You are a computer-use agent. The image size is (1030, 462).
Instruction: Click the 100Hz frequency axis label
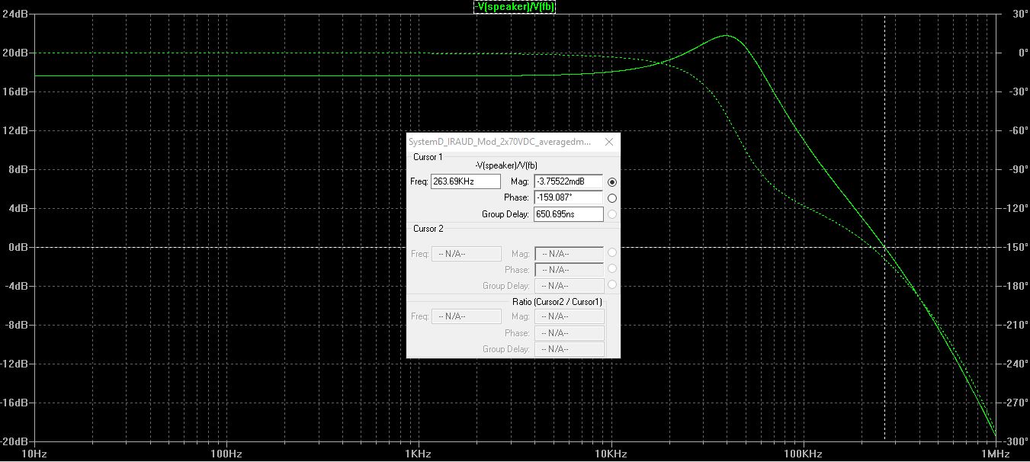(x=226, y=454)
